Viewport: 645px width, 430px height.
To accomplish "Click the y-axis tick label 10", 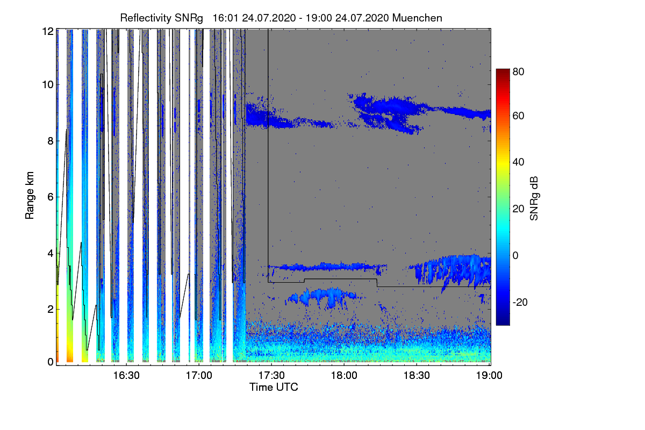I will point(48,84).
